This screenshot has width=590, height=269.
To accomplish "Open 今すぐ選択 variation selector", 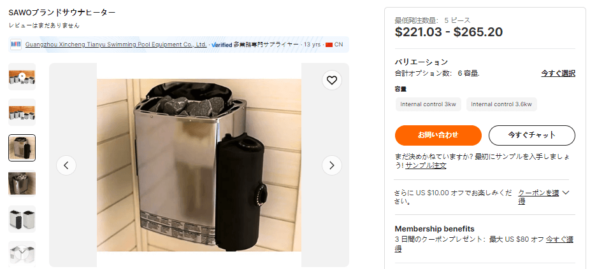I will coord(558,74).
